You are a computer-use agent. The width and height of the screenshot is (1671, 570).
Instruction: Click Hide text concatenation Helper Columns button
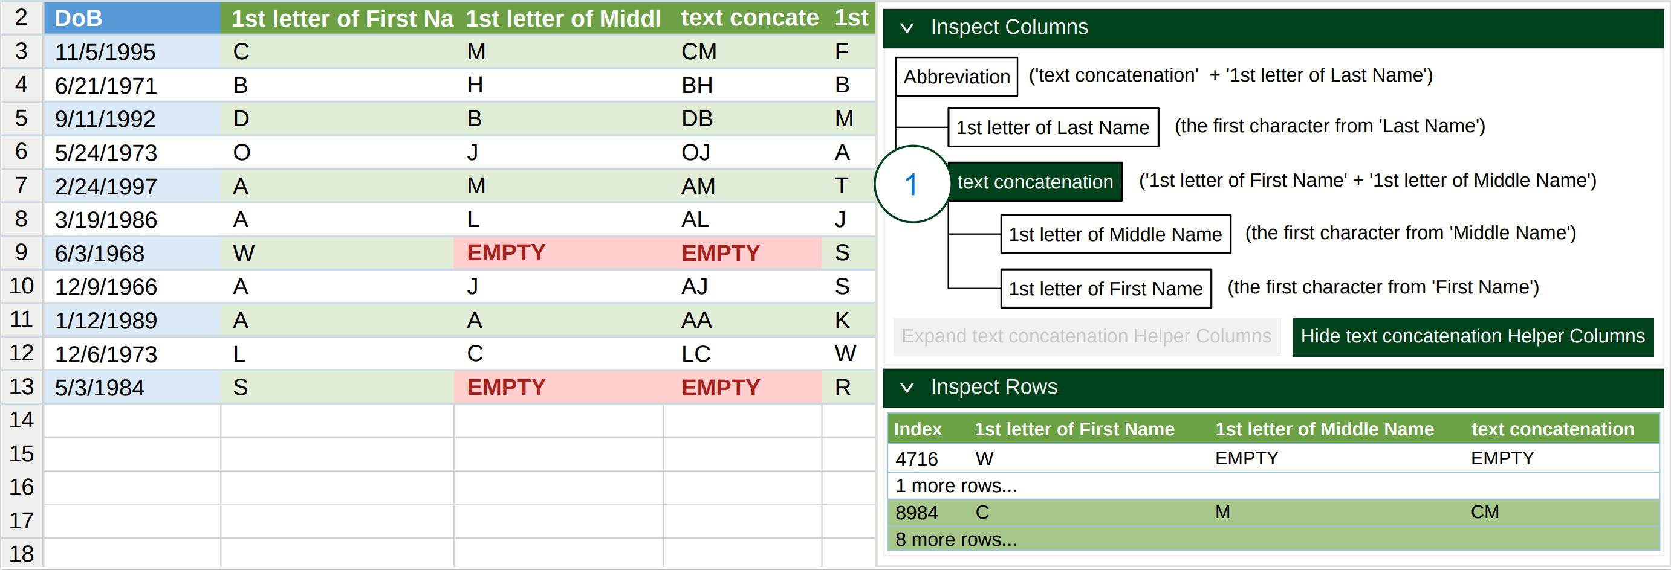coord(1473,336)
